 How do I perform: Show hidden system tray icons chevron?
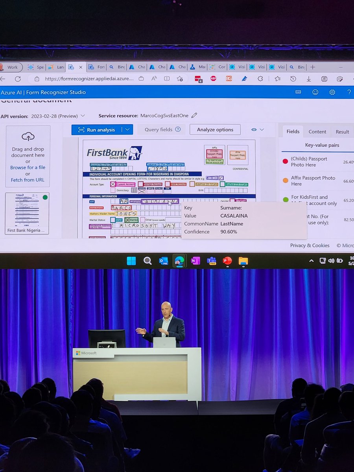click(312, 260)
